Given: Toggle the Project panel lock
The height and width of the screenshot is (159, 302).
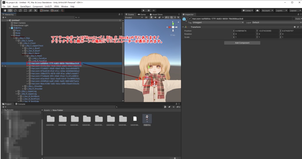Looking at the screenshot, I should click(176, 104).
